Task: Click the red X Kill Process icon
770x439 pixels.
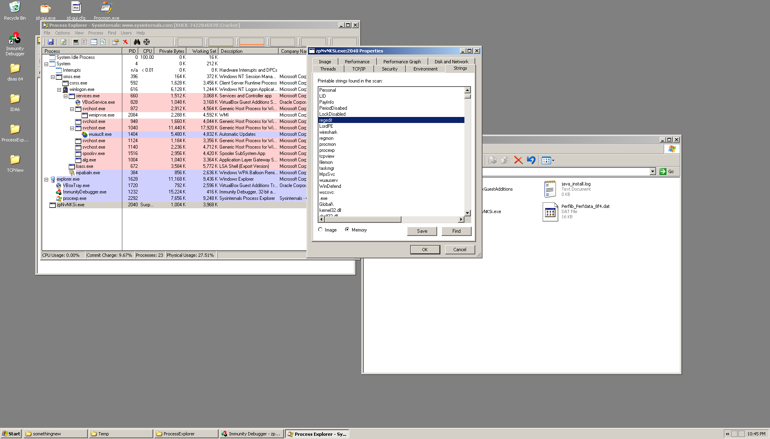Action: click(x=125, y=42)
